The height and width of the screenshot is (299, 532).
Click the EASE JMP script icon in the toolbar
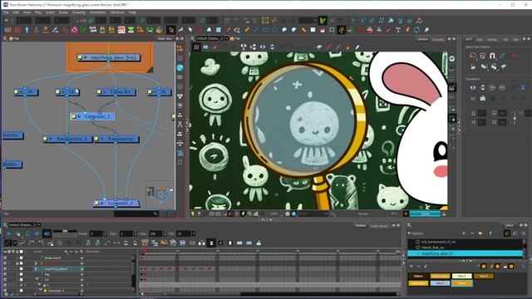(x=93, y=30)
